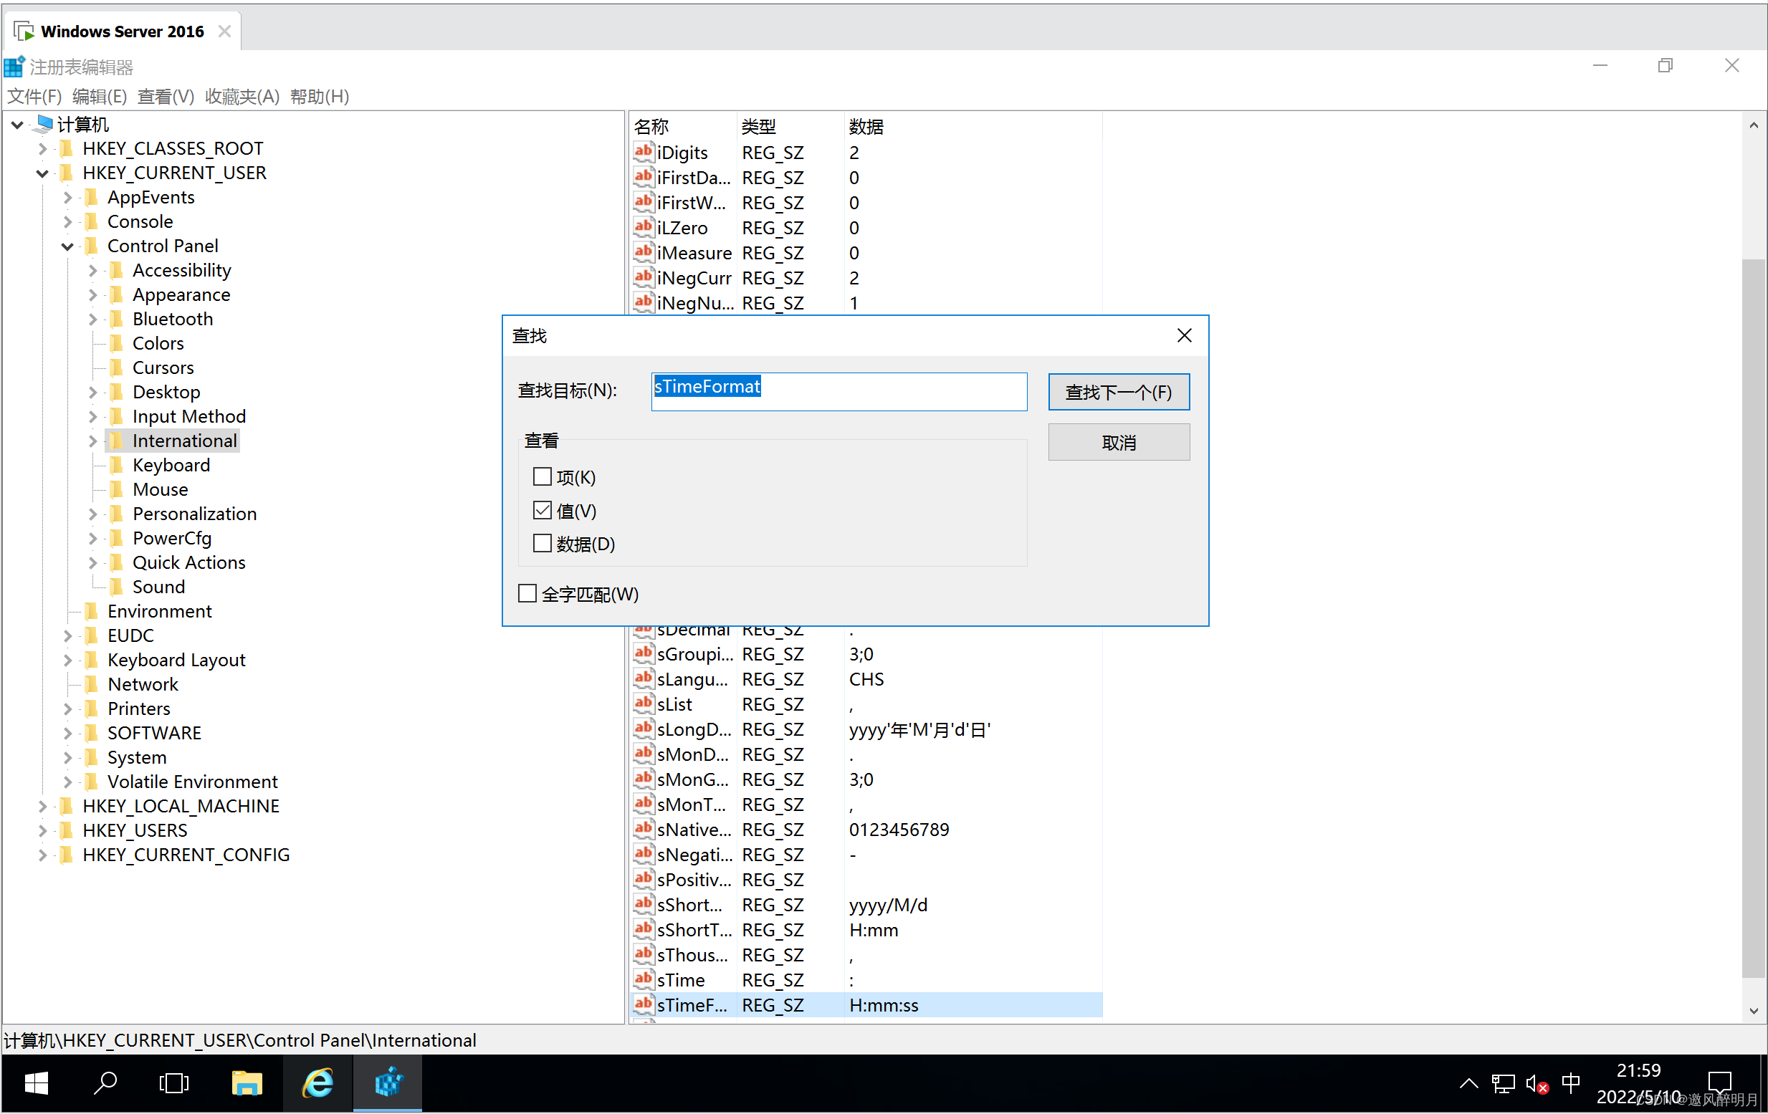Click 取消 button to close search
The image size is (1768, 1114).
click(1118, 443)
